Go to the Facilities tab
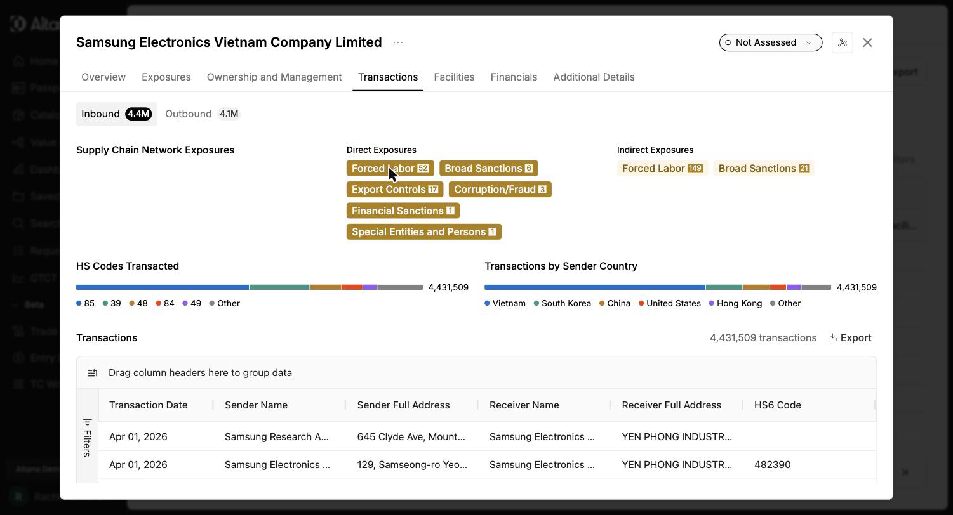Image resolution: width=953 pixels, height=515 pixels. point(454,77)
